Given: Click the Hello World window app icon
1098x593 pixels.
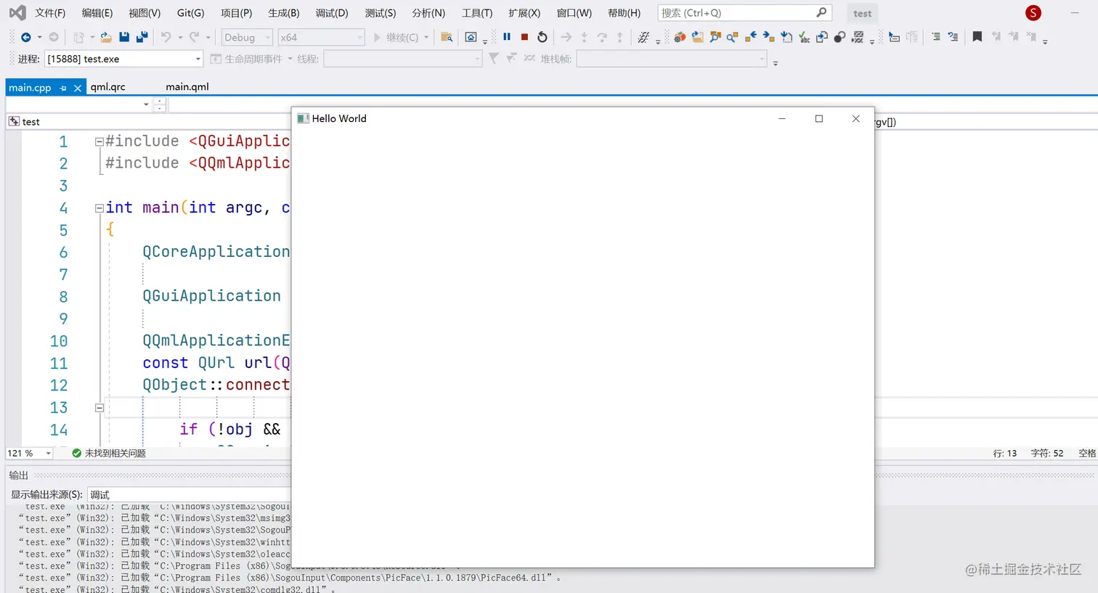Looking at the screenshot, I should click(303, 118).
